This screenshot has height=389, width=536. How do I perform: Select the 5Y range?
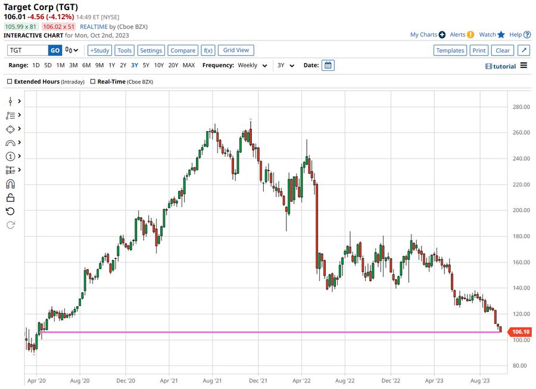(x=146, y=66)
